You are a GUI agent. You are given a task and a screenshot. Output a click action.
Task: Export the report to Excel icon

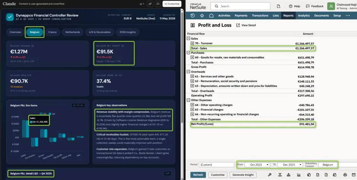coord(309,175)
